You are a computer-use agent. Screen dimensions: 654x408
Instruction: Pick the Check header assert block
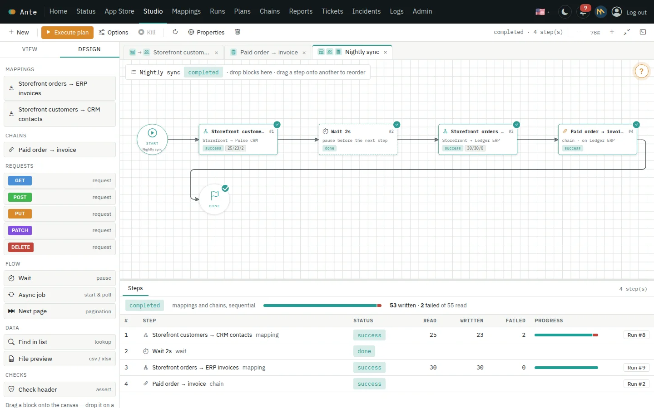click(59, 389)
